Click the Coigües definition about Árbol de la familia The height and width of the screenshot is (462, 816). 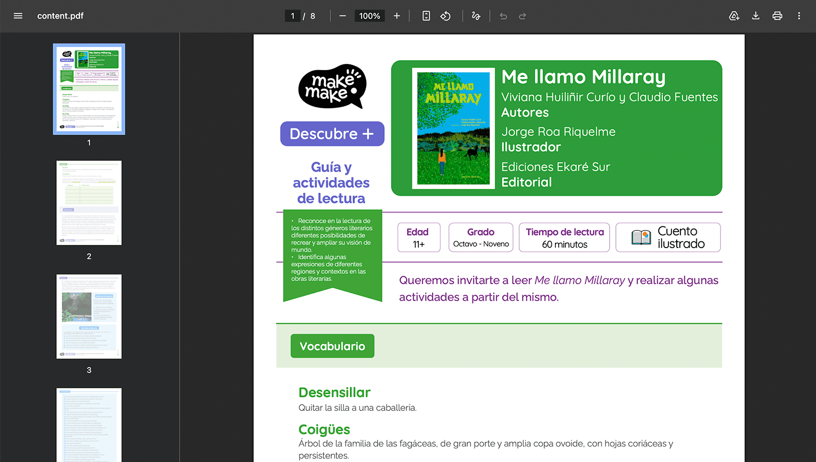486,450
